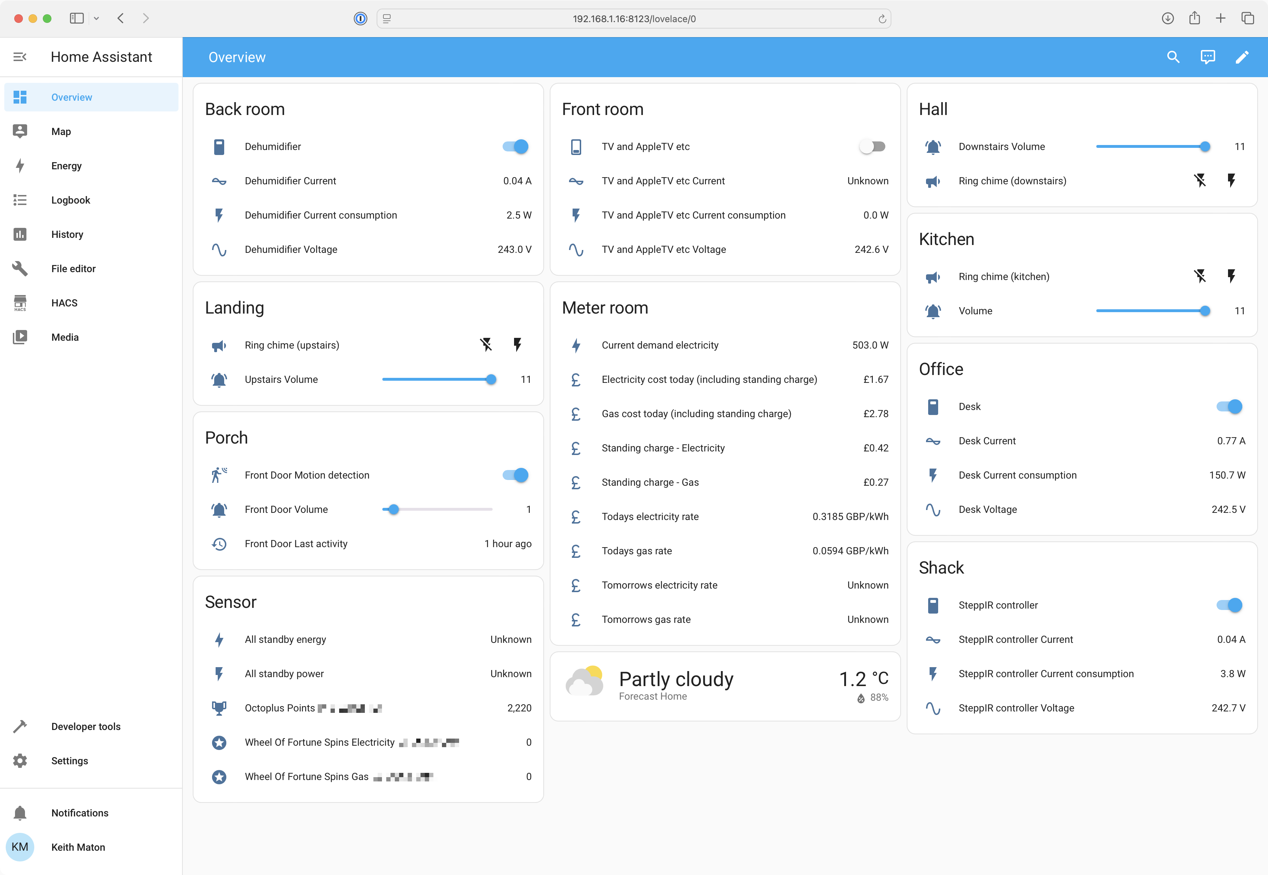Open the Energy page in sidebar
The height and width of the screenshot is (875, 1268).
(x=66, y=166)
